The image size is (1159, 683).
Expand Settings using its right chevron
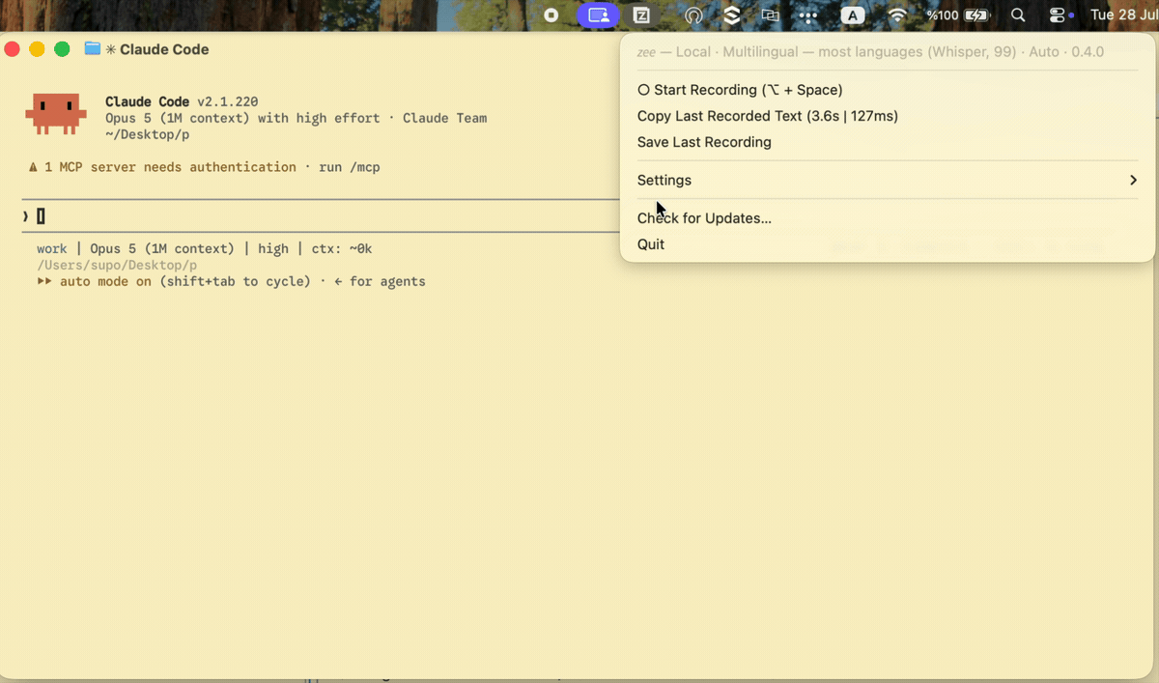[x=1133, y=180]
